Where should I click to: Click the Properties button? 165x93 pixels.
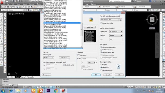90,27
